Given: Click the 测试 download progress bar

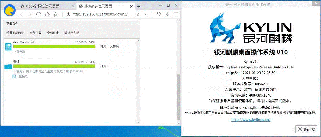Looking at the screenshot, I should tap(54, 66).
